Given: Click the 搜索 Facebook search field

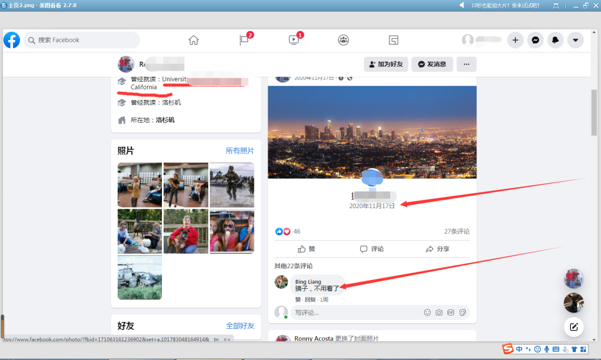Looking at the screenshot, I should click(x=83, y=40).
